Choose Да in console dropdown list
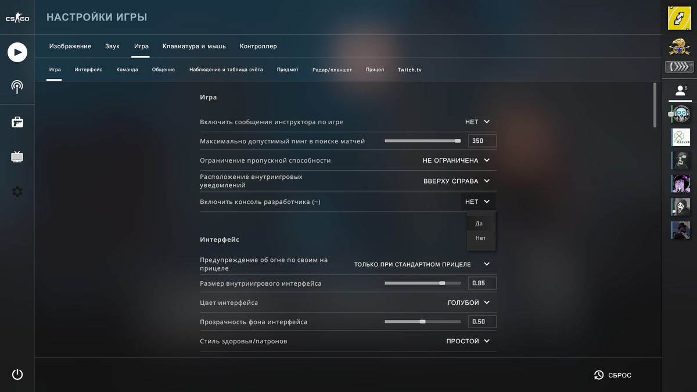697x392 pixels. click(481, 224)
